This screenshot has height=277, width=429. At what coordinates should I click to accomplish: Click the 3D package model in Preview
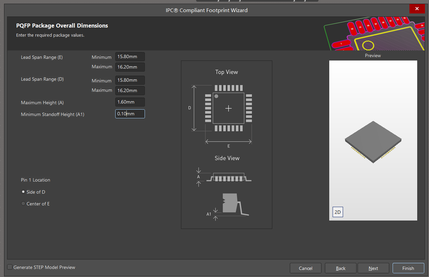tap(373, 142)
